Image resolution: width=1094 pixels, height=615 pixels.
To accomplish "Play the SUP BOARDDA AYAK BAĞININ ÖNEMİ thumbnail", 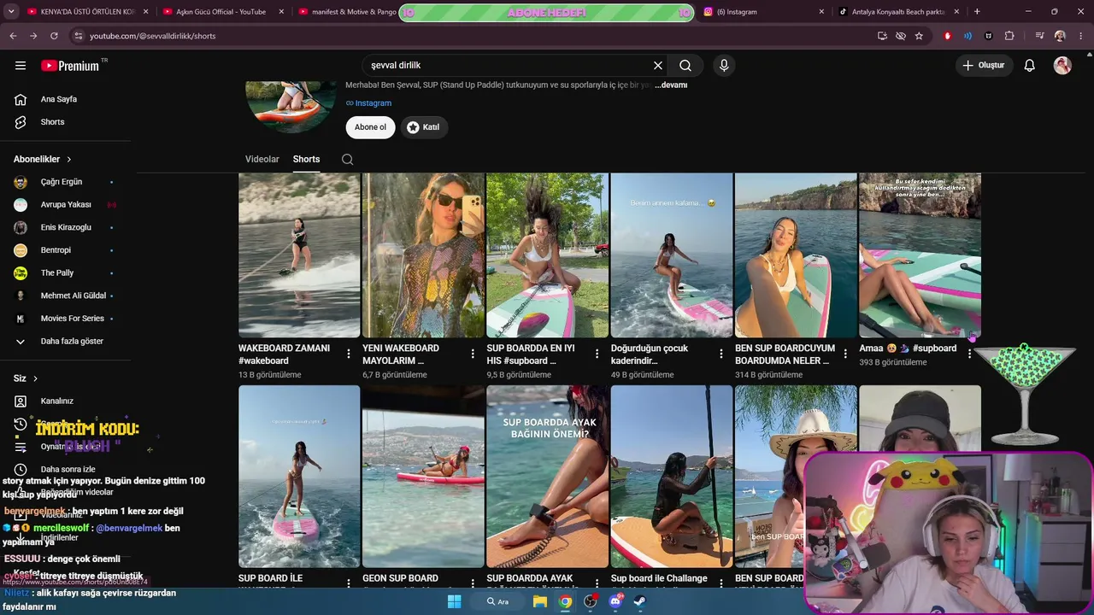I will 547,477.
